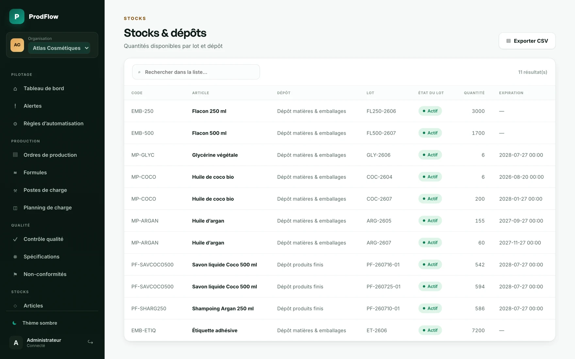Select the Flacon 500 ml article
Image resolution: width=575 pixels, height=359 pixels.
pyautogui.click(x=209, y=133)
